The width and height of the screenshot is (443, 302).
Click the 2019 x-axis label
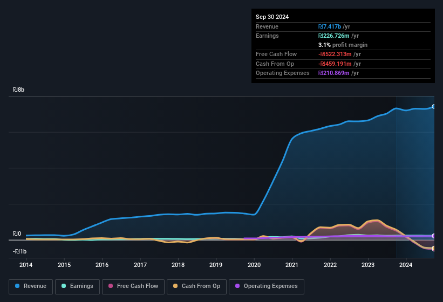point(216,265)
